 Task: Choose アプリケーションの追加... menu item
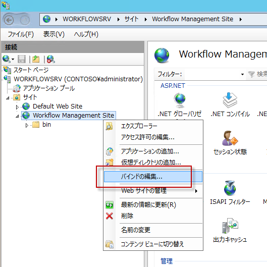point(153,151)
